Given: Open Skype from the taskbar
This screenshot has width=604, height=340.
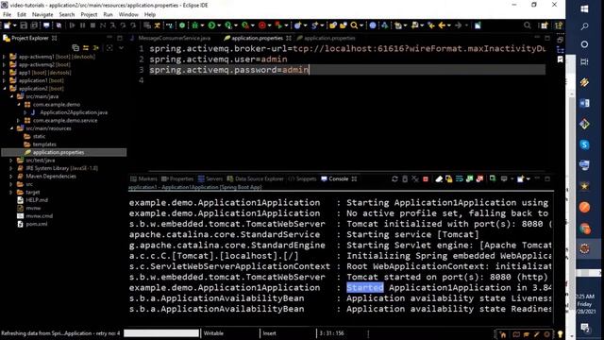Looking at the screenshot, I should (x=584, y=144).
